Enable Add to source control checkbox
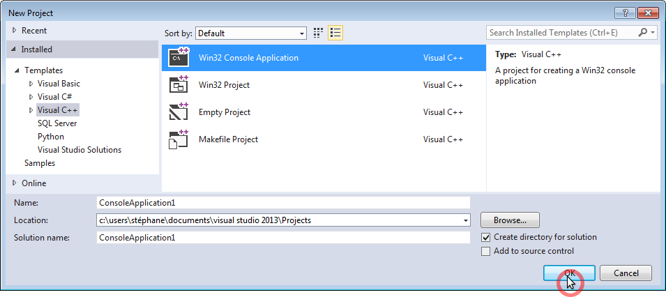This screenshot has height=297, width=666. [486, 251]
